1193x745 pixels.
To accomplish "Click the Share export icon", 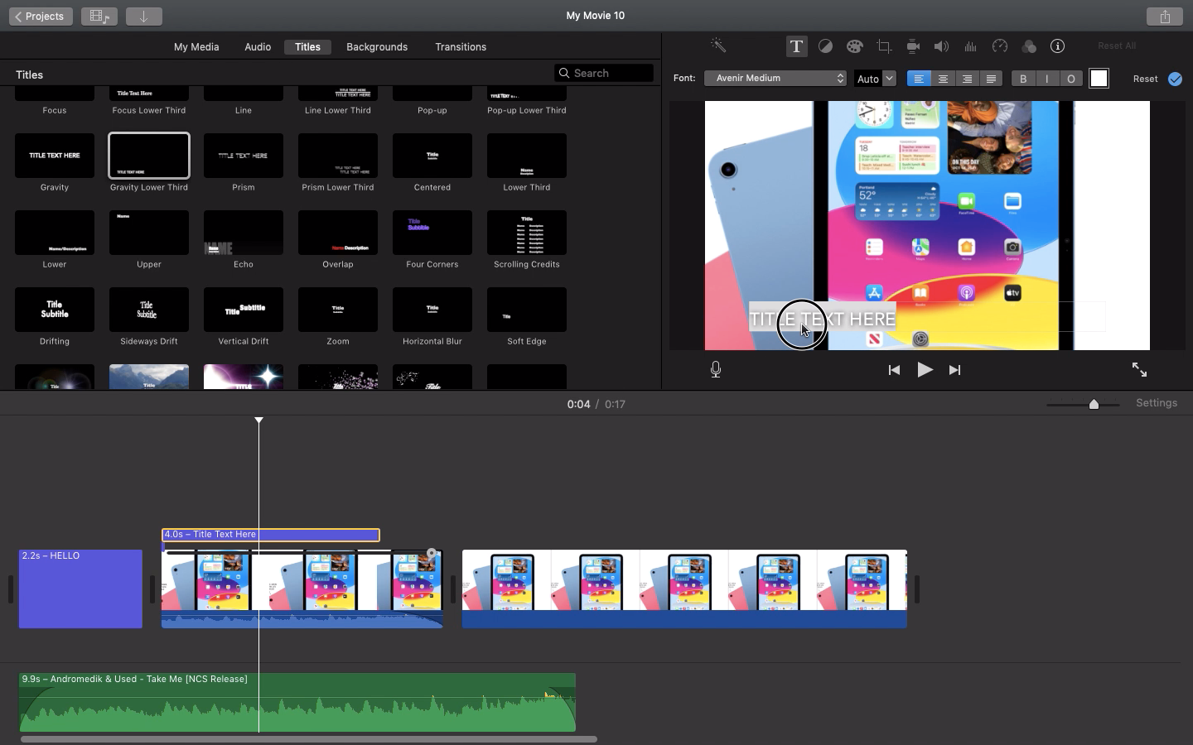I will pos(1165,16).
